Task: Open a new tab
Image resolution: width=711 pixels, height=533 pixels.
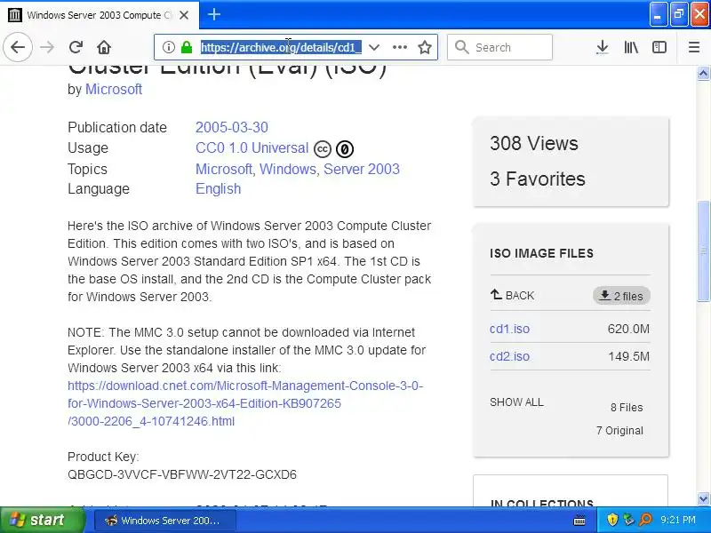Action: point(214,14)
